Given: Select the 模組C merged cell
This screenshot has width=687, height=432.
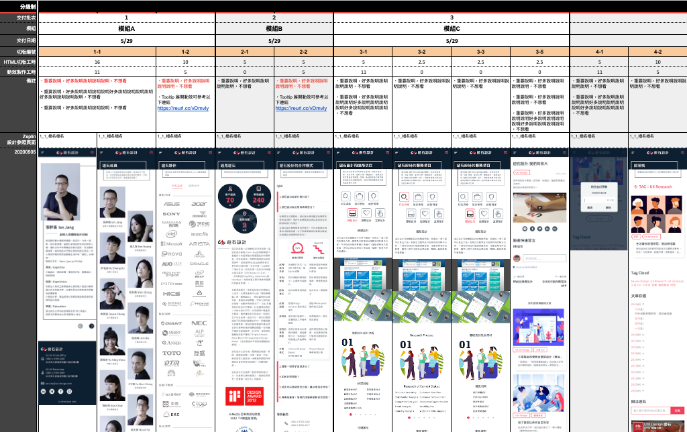Looking at the screenshot, I should click(452, 28).
